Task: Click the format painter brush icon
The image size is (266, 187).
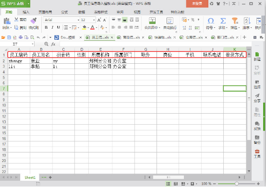Action: click(x=34, y=21)
